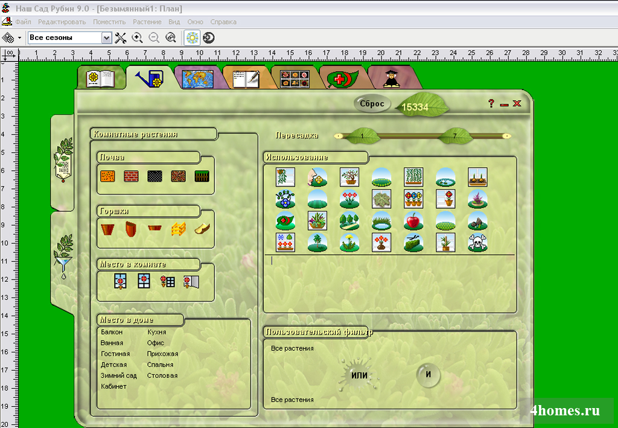Pick the decorative leaf foliage icon

click(x=381, y=199)
